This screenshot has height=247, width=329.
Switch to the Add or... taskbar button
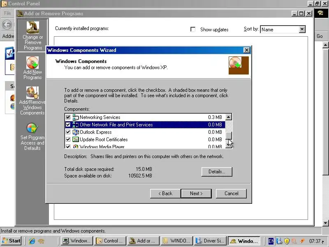(x=144, y=241)
